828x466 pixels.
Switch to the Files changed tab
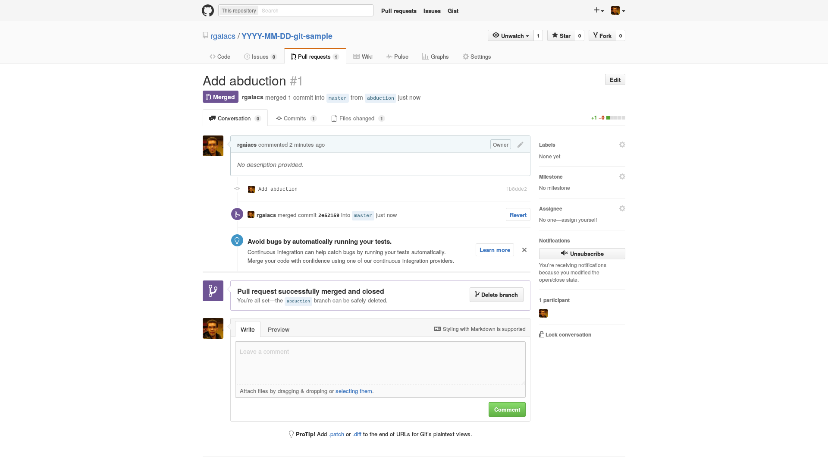[358, 118]
